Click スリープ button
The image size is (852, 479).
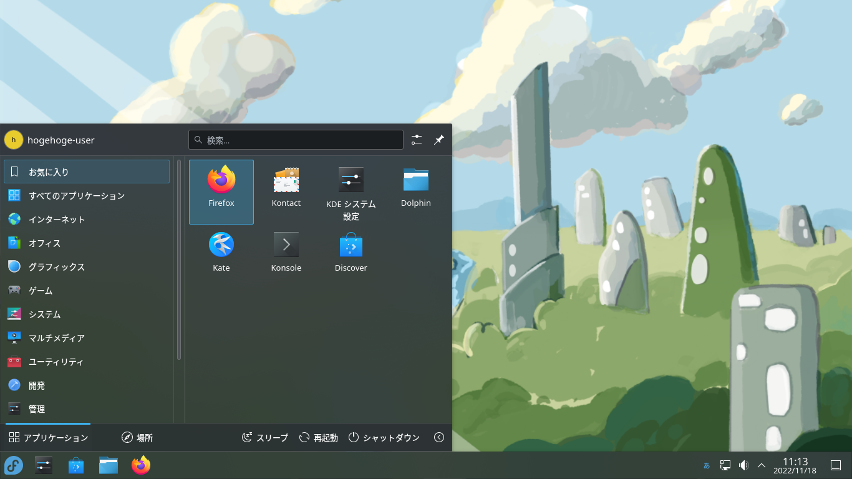[265, 437]
